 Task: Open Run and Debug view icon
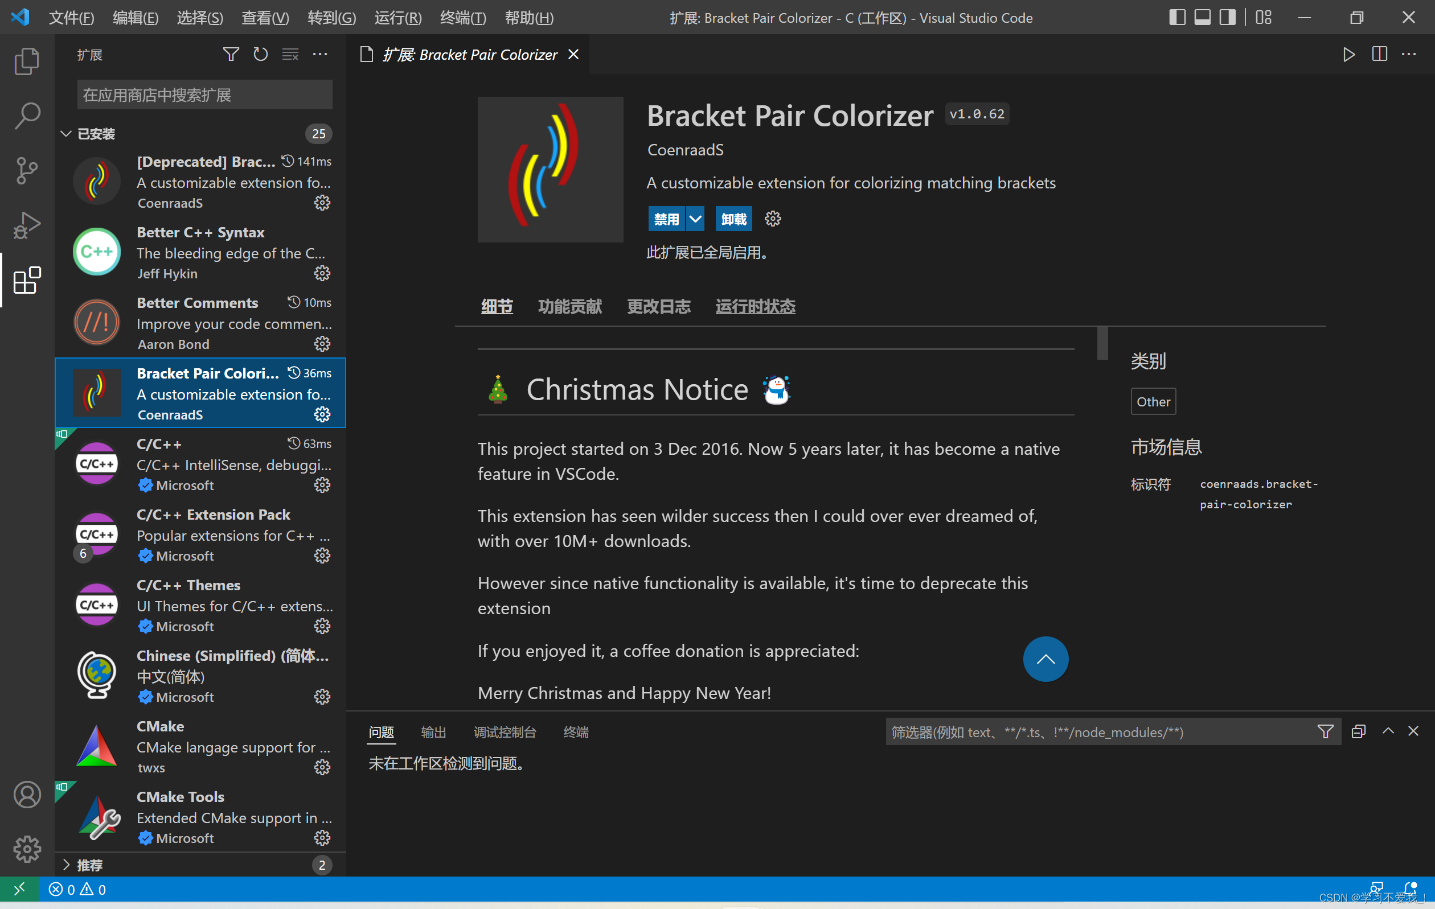(26, 226)
